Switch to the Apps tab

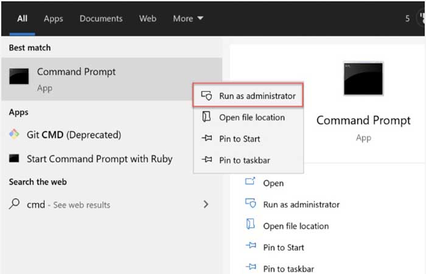54,18
